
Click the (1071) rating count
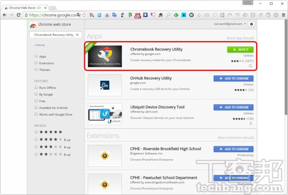(249, 61)
